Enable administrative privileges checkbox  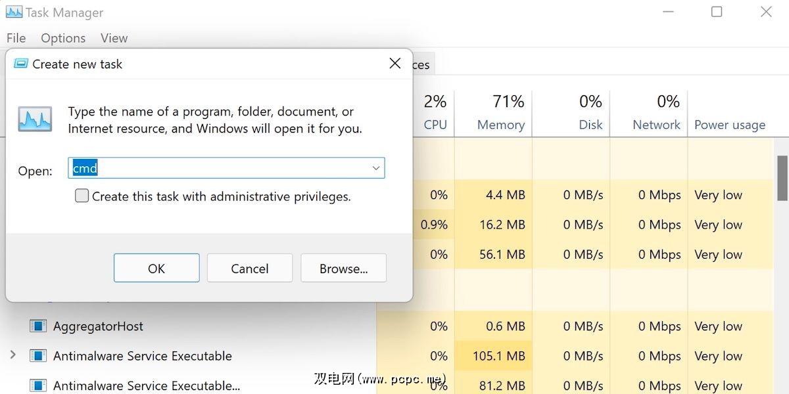82,196
